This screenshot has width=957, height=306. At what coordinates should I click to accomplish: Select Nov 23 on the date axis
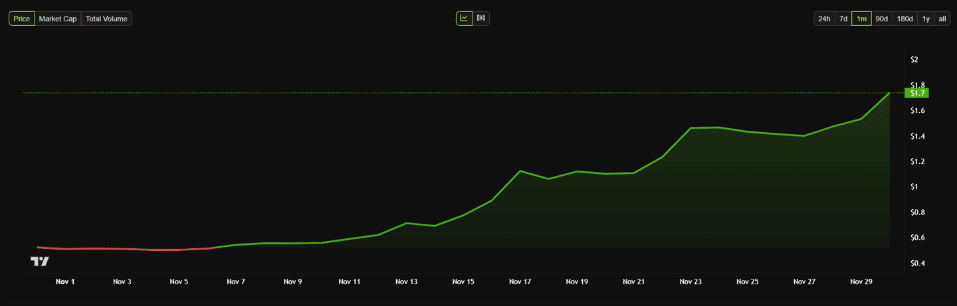point(691,281)
